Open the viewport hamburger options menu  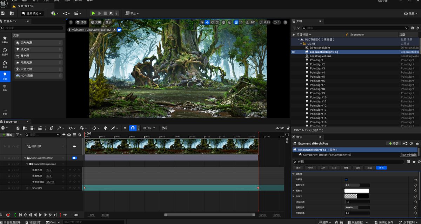click(x=71, y=22)
